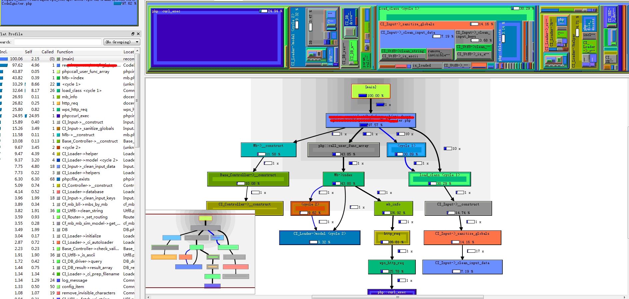Select Mb->index row in function list
This screenshot has height=299, width=629.
(67, 78)
